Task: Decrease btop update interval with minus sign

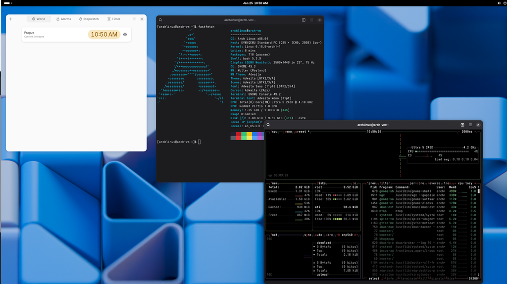Action: [x=459, y=132]
